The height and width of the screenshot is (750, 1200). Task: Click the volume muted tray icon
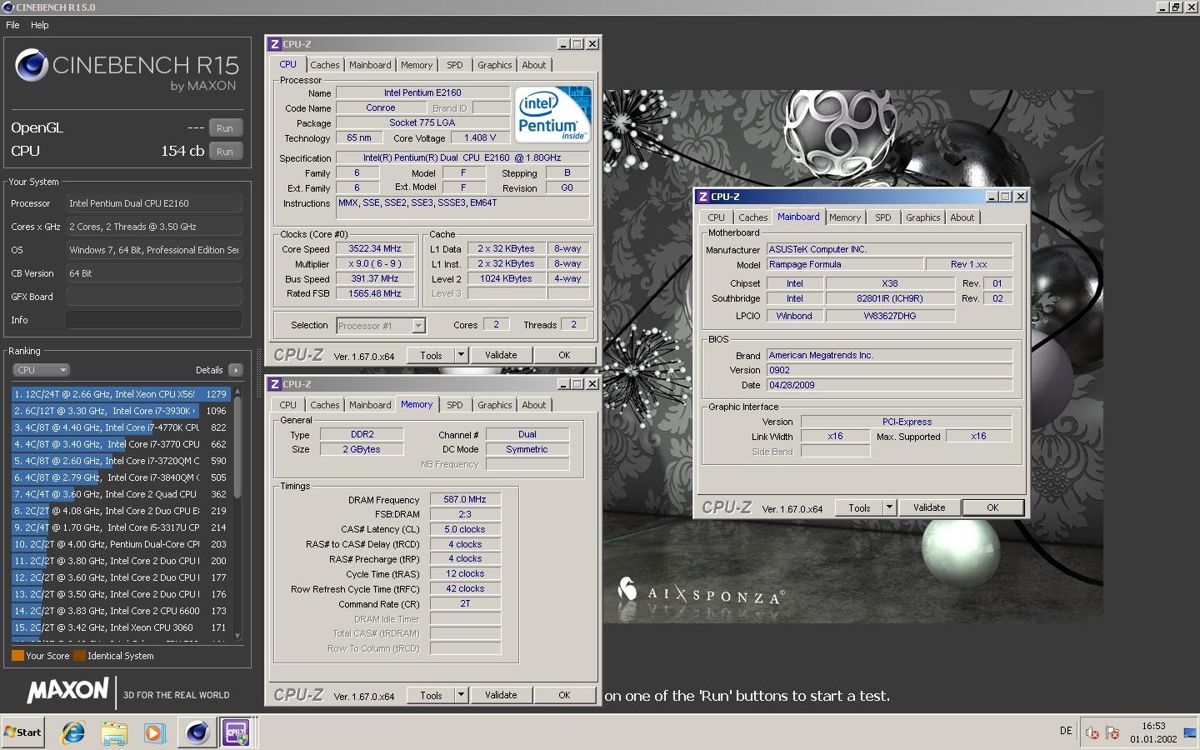pos(1092,732)
